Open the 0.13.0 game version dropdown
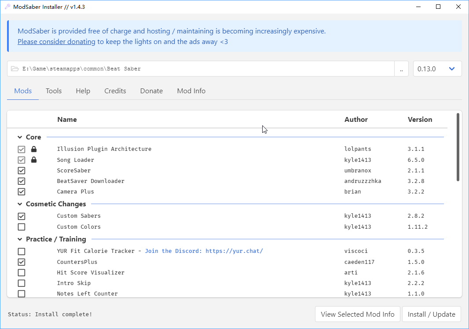 pos(437,69)
